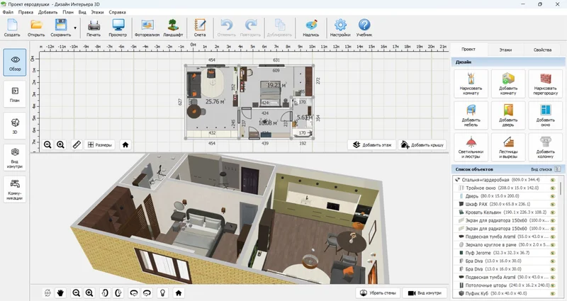The width and height of the screenshot is (567, 301).
Task: Click the Добавить окно tool
Action: pos(545,115)
